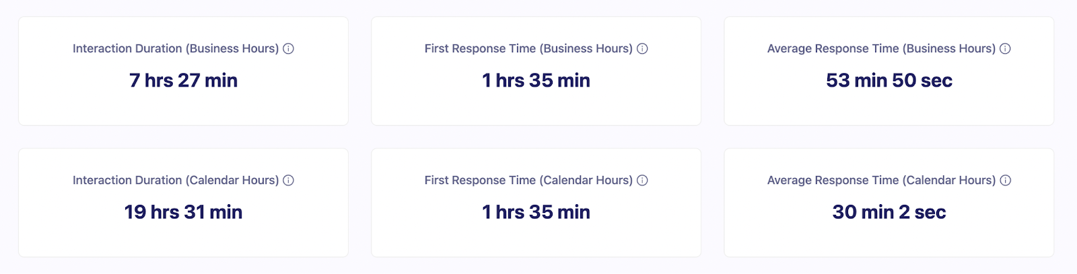Select the 53 min 50 sec value

pos(889,81)
